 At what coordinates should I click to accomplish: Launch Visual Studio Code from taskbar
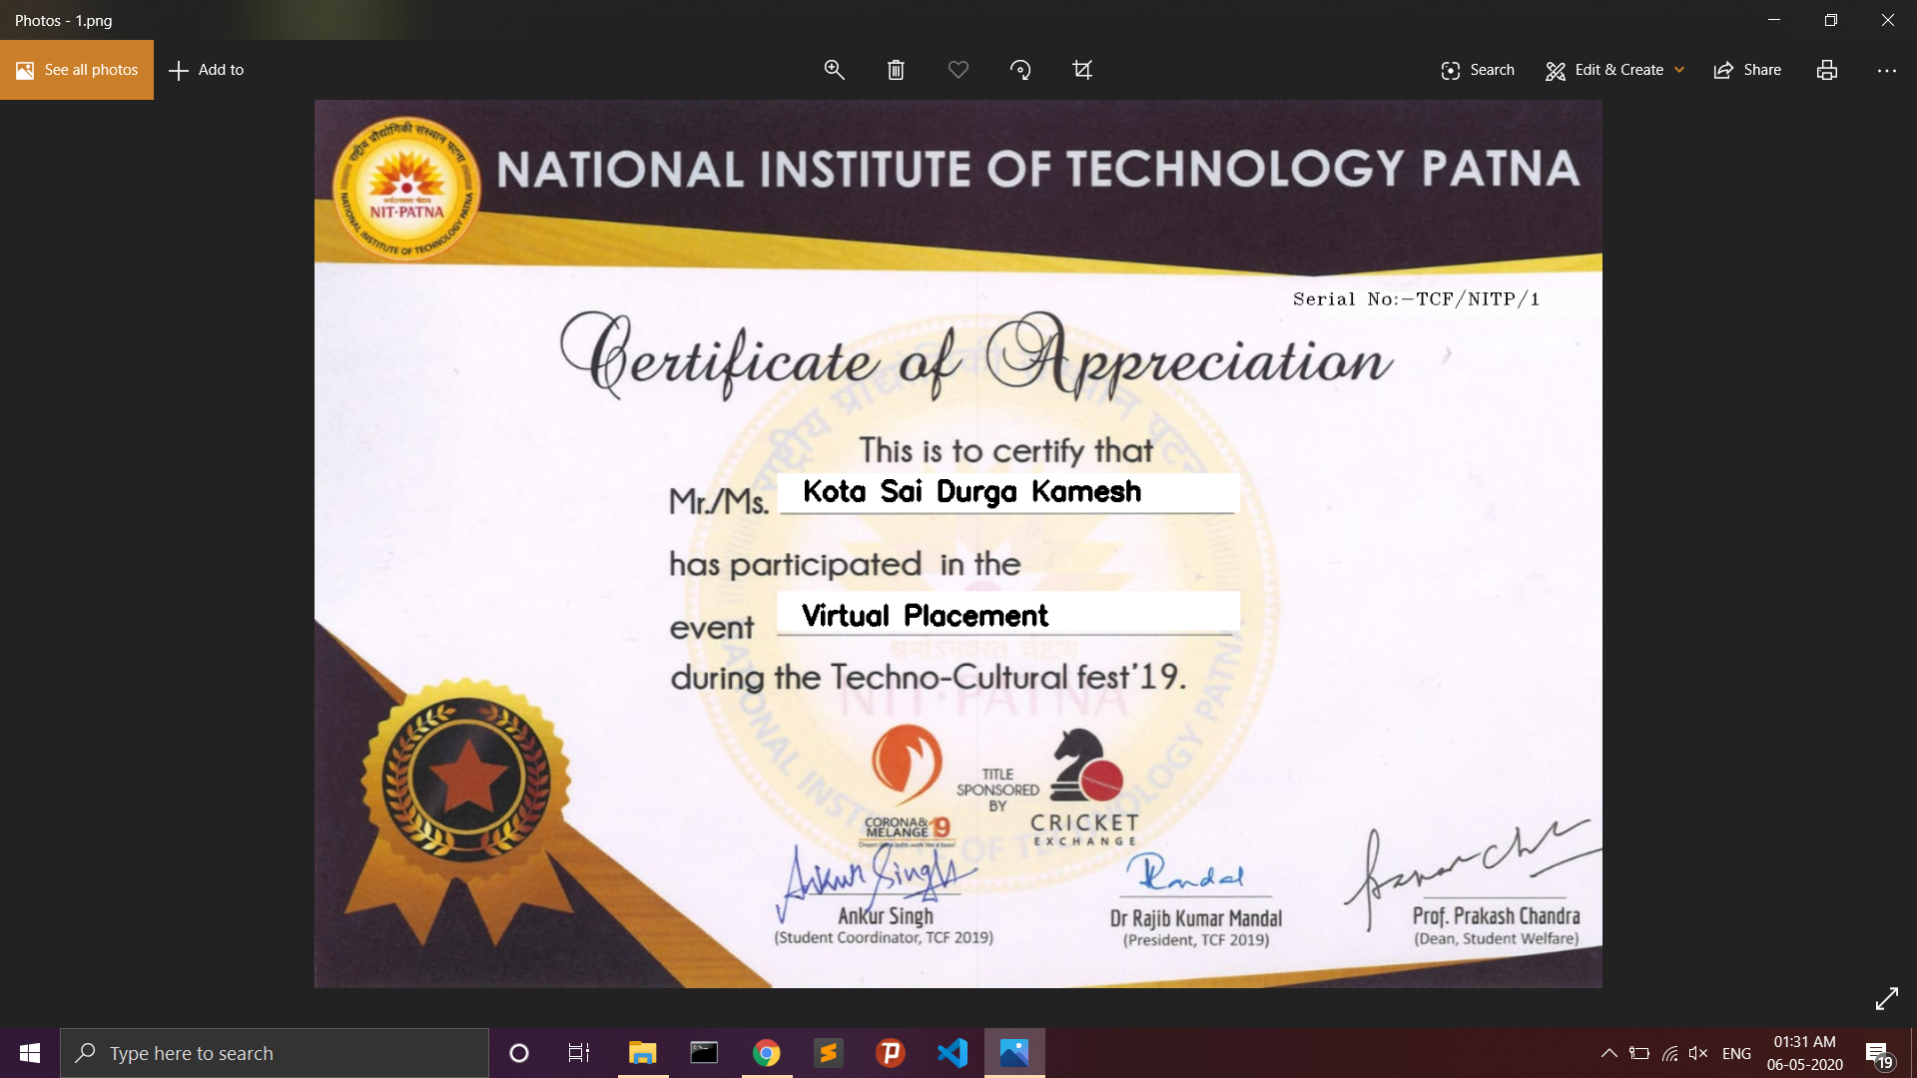coord(953,1053)
